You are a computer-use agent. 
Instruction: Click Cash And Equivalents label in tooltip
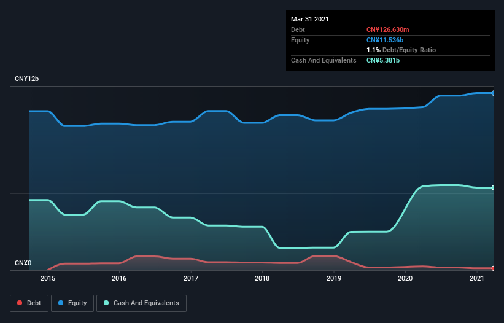324,60
